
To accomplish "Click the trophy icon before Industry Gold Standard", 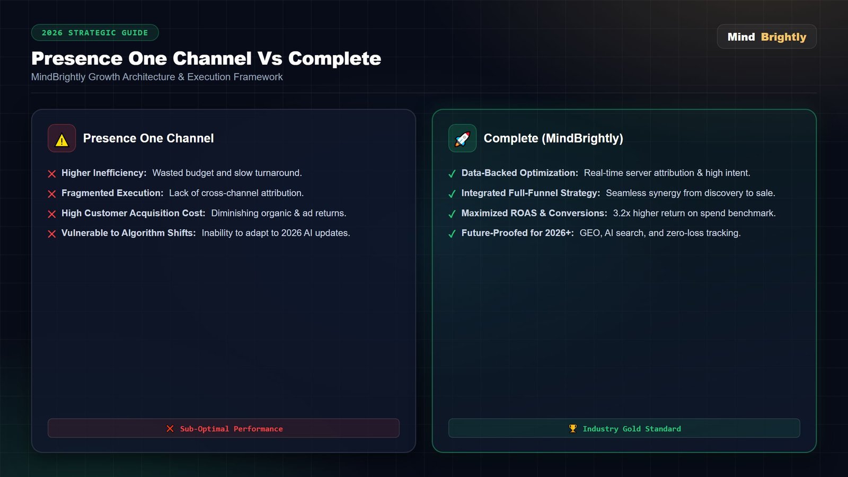I will [573, 428].
